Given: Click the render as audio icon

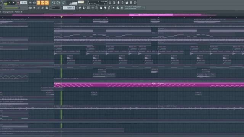Looking at the screenshot, I should click(x=131, y=3).
